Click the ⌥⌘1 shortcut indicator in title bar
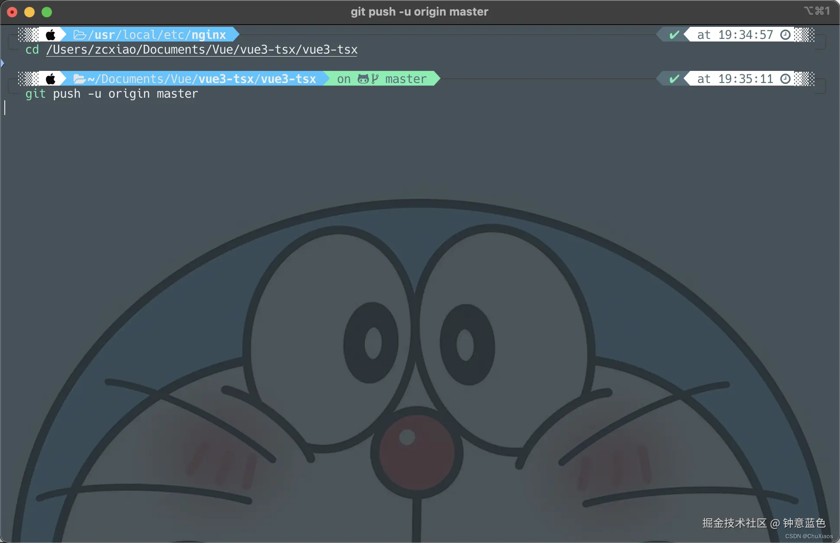The width and height of the screenshot is (840, 543). 817,11
